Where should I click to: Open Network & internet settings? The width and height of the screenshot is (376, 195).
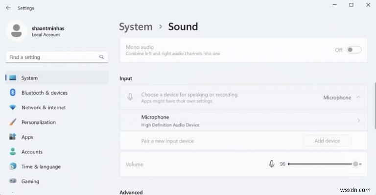click(57, 107)
